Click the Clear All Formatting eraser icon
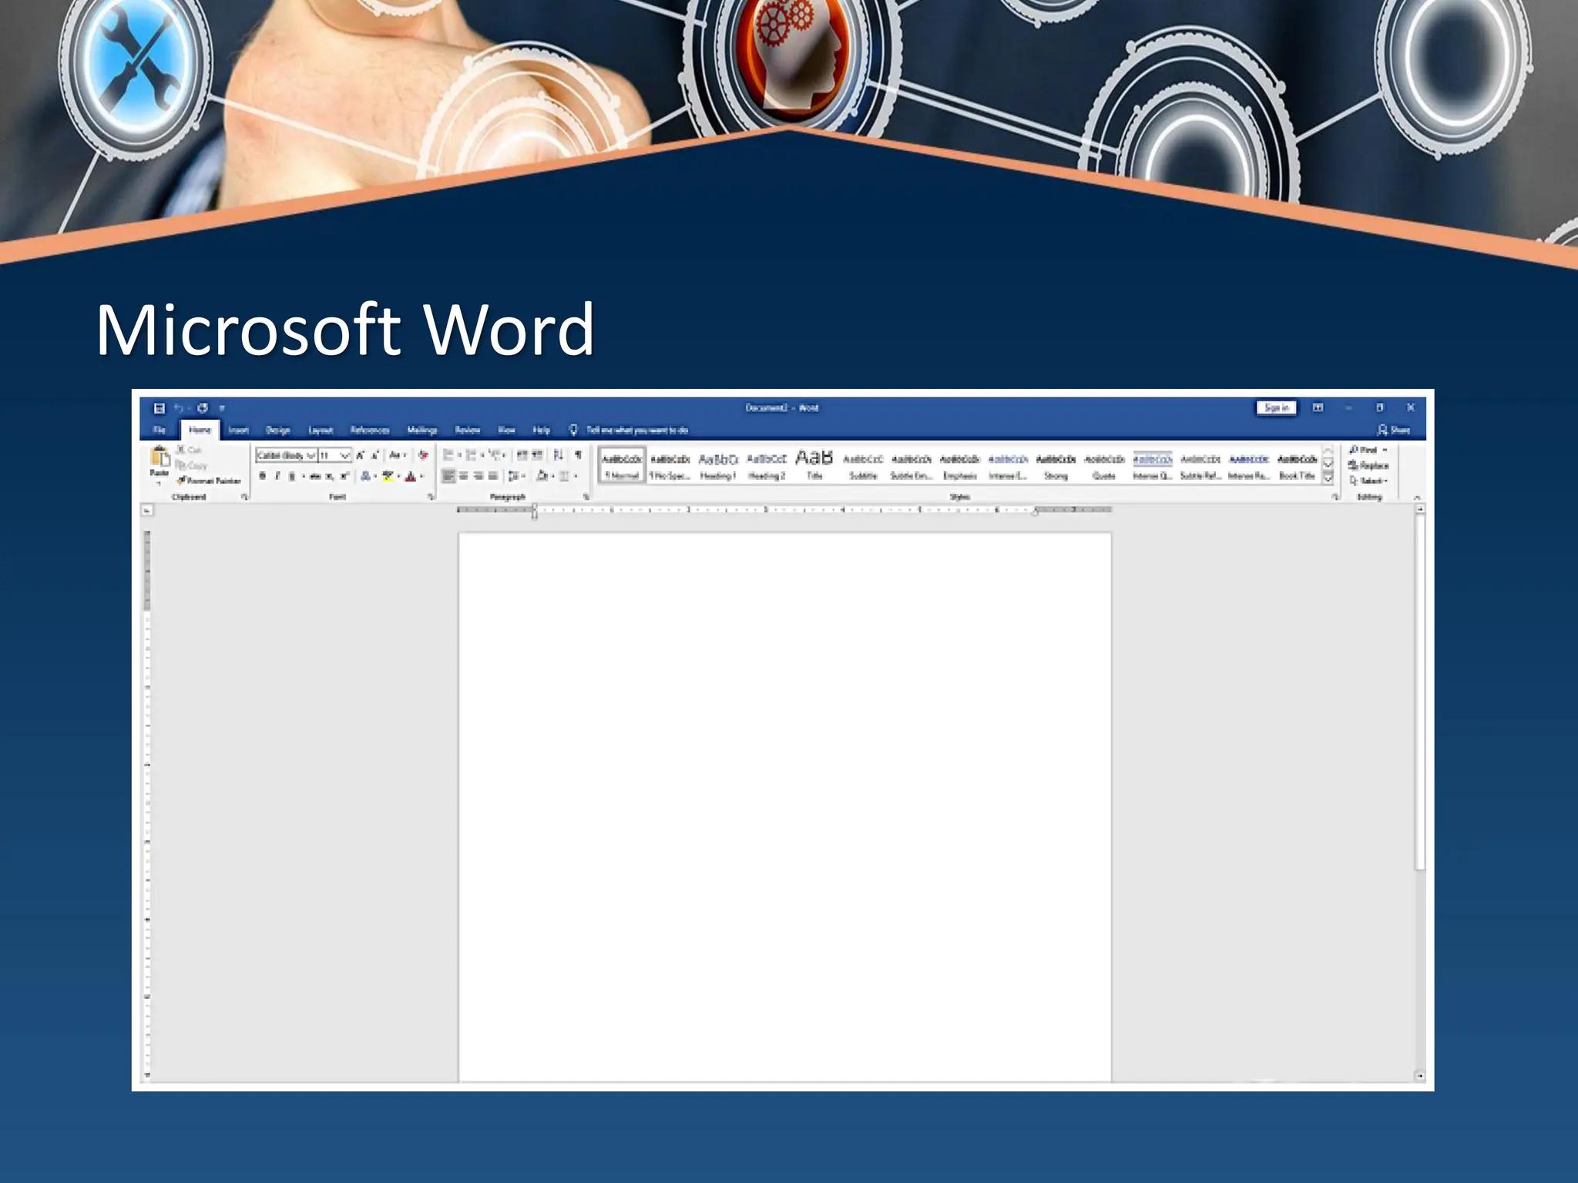 tap(423, 455)
